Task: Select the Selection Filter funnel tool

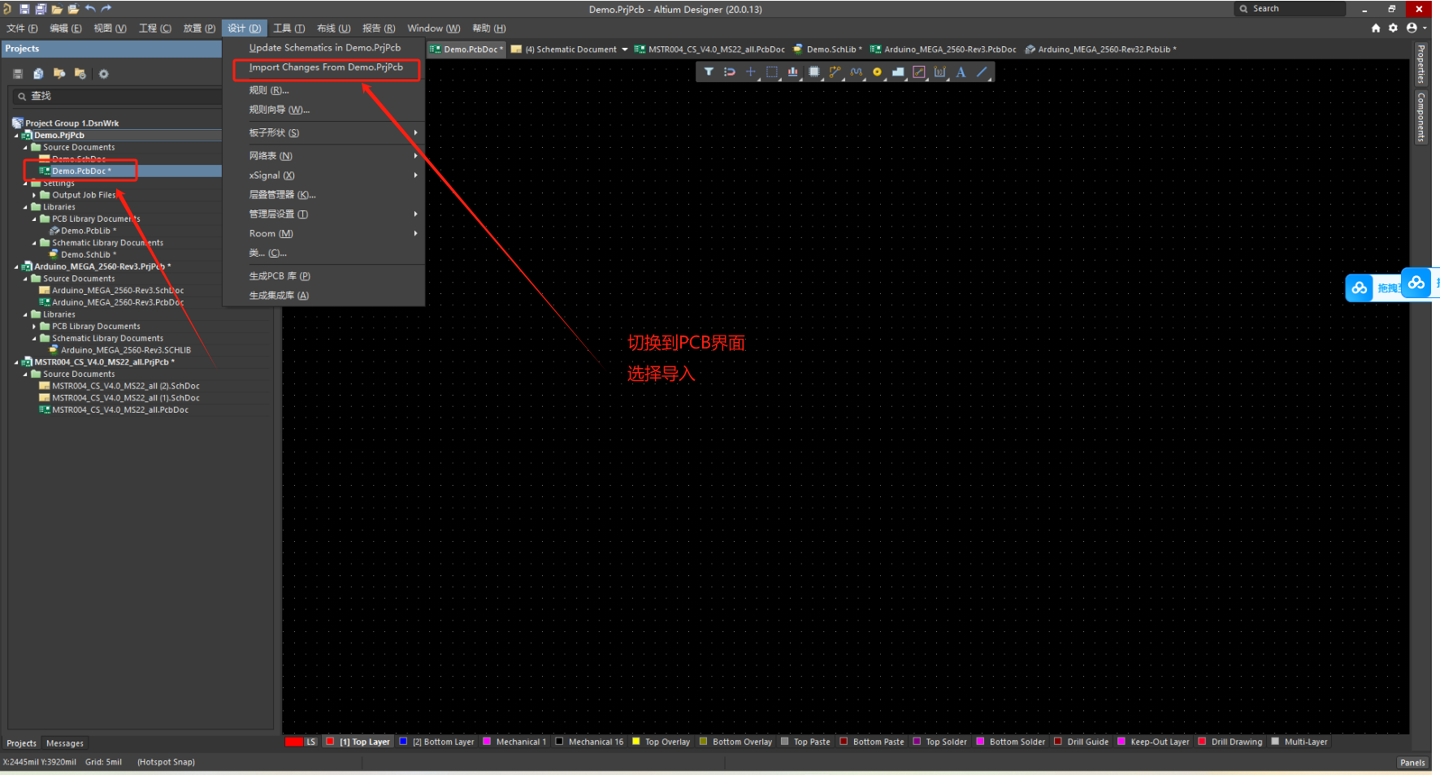Action: pyautogui.click(x=709, y=71)
